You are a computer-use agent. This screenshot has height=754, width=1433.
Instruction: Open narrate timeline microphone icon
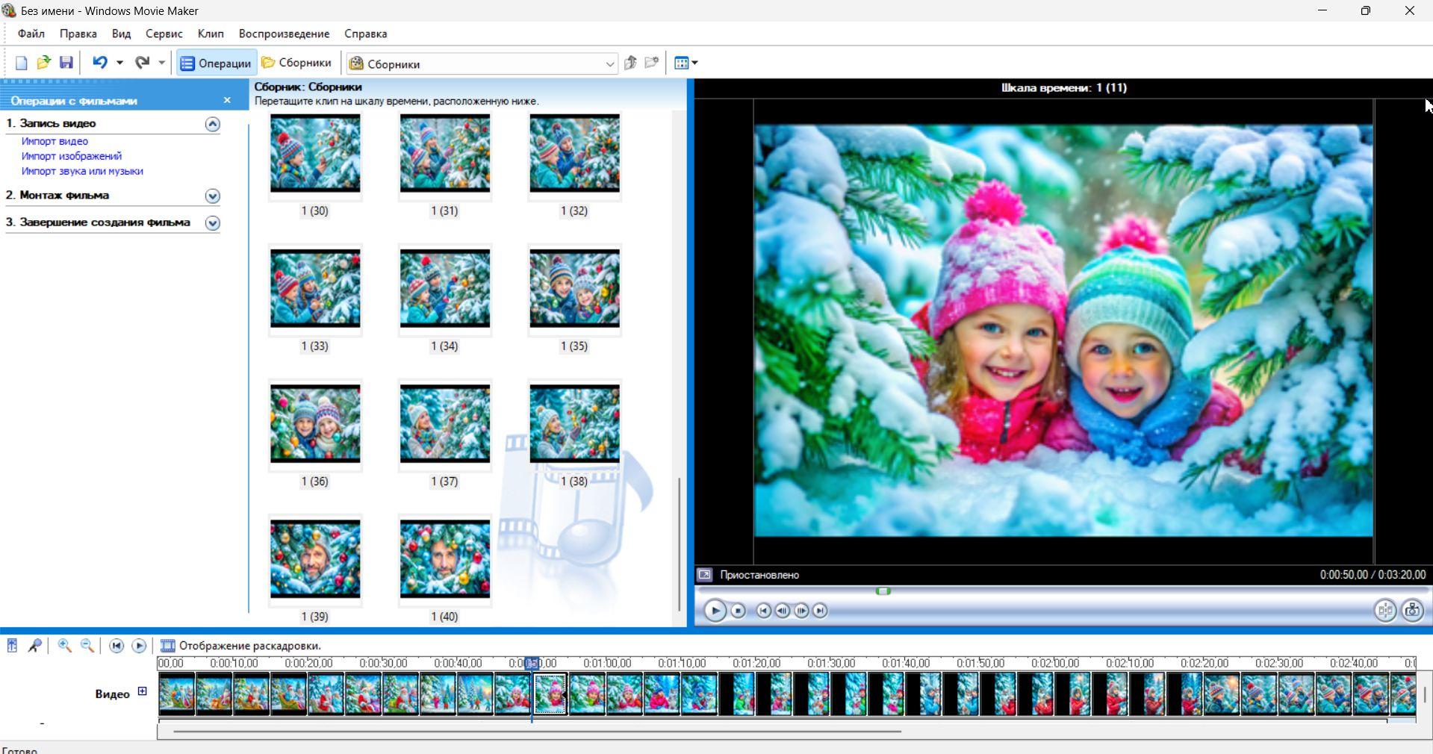35,646
